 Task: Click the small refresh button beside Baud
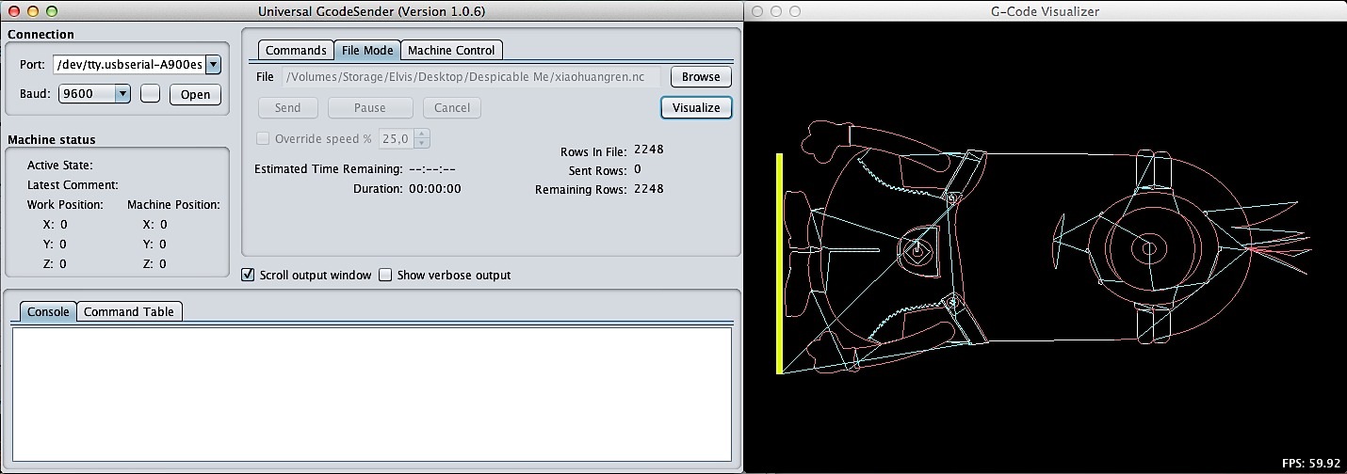tap(151, 94)
